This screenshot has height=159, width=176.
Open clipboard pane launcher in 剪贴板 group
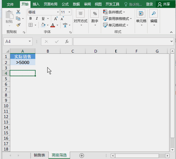(x=24, y=32)
